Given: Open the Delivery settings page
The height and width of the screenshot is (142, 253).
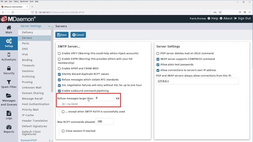Looking at the screenshot, I should [27, 32].
